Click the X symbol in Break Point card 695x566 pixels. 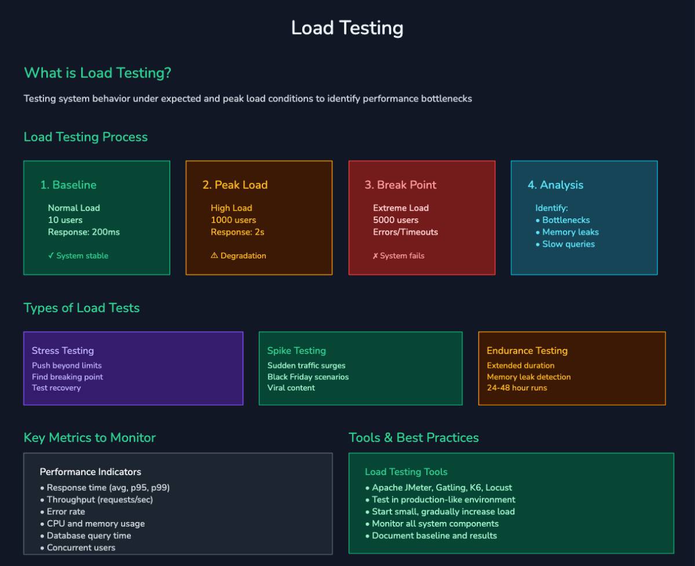[377, 255]
